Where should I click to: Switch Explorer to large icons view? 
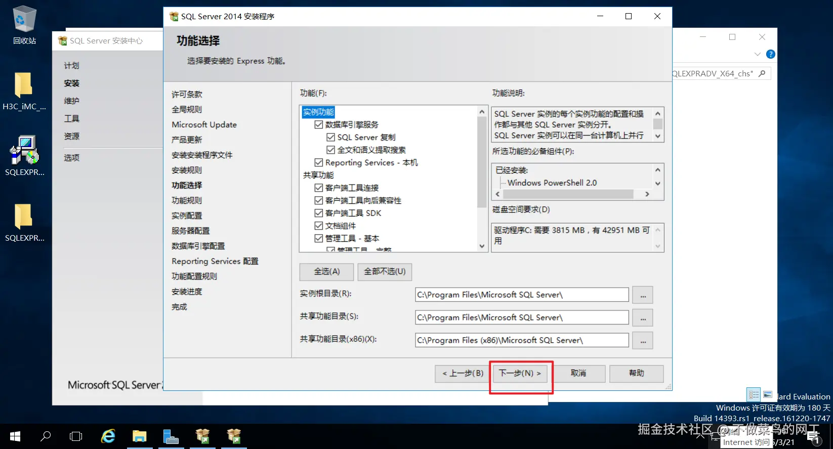coord(768,395)
